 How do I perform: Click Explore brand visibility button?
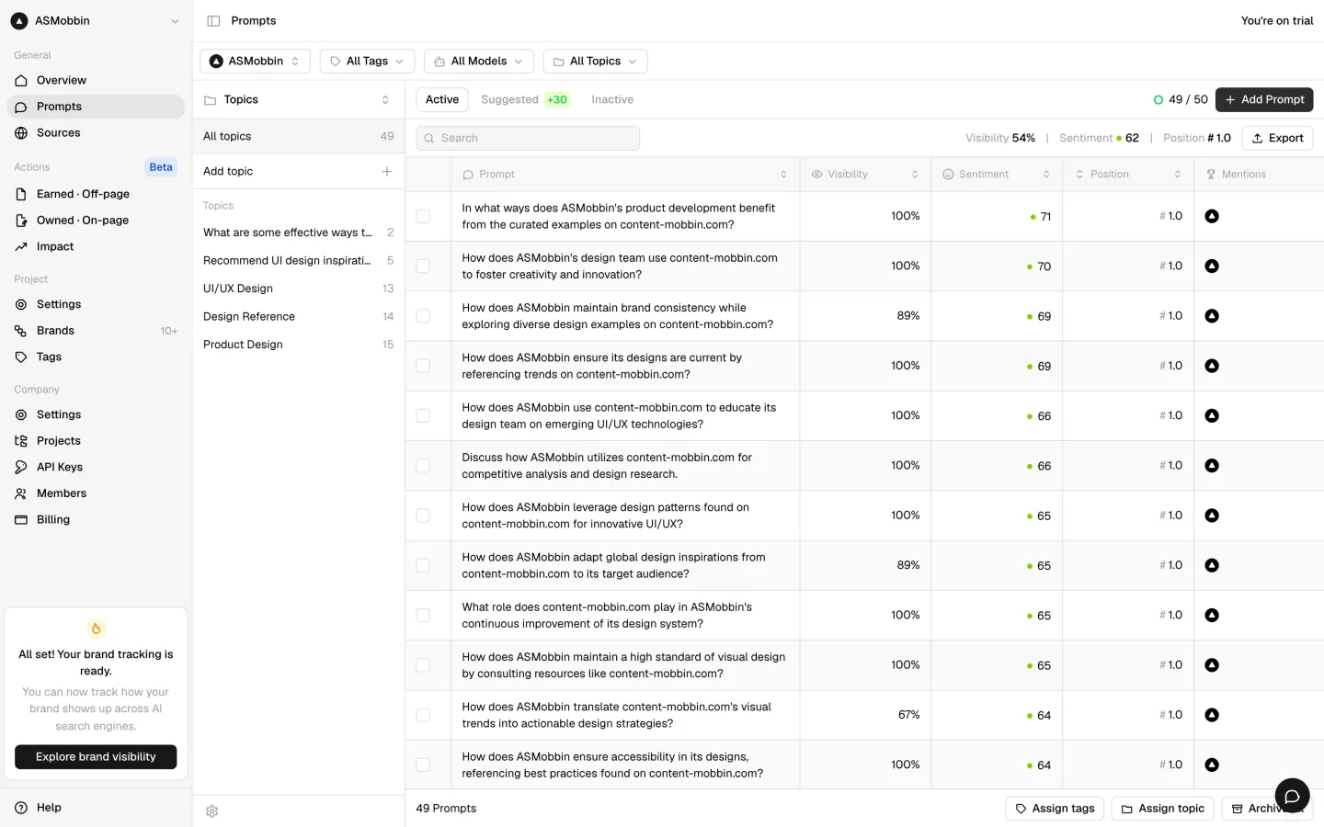(x=96, y=757)
